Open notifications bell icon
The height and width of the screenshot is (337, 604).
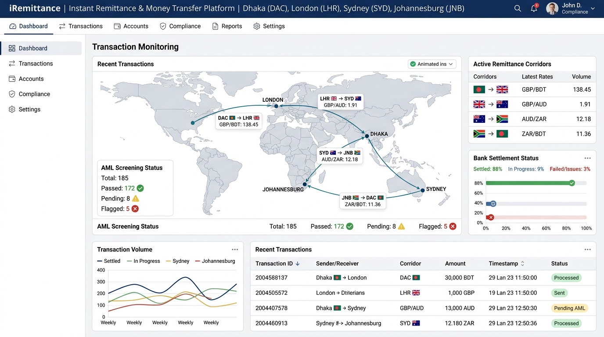(x=534, y=8)
